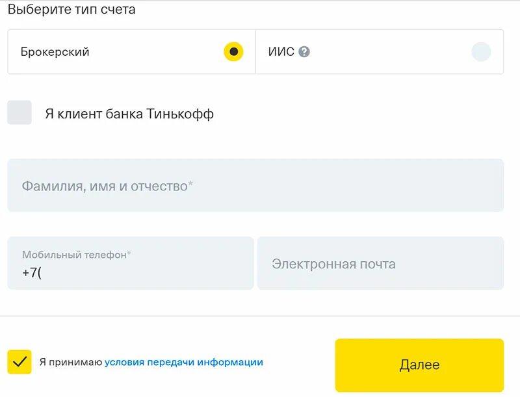The height and width of the screenshot is (397, 520).
Task: Click the asterisk after Фамилия, имя и отчество
Action: pyautogui.click(x=190, y=185)
